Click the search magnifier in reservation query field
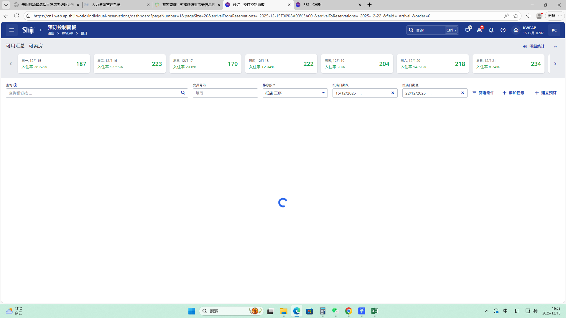 pos(183,93)
